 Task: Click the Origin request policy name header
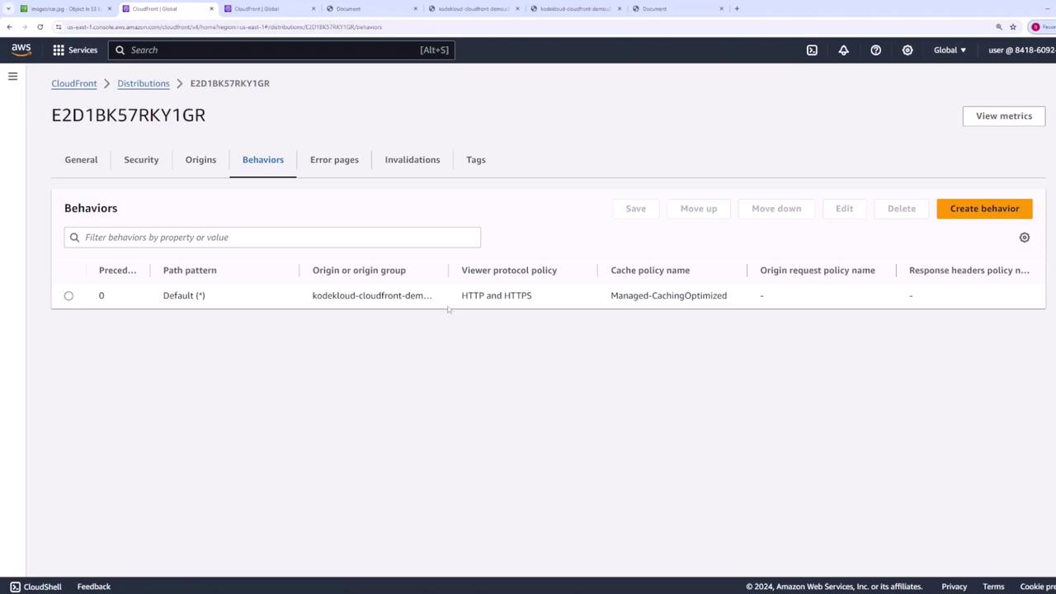tap(818, 271)
